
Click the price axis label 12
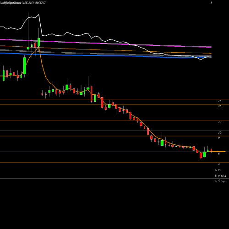coord(220,122)
